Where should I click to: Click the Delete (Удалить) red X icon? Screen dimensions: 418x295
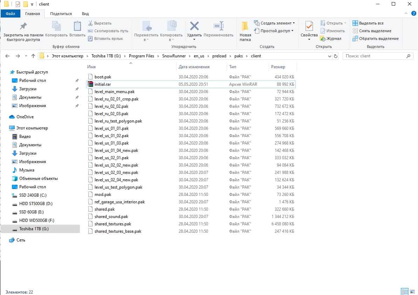coord(194,27)
